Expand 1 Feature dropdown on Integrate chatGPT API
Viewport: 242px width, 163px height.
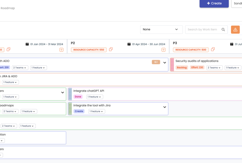(x=94, y=97)
